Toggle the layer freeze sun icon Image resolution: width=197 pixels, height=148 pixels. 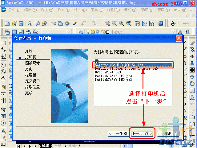pyautogui.click(x=93, y=32)
